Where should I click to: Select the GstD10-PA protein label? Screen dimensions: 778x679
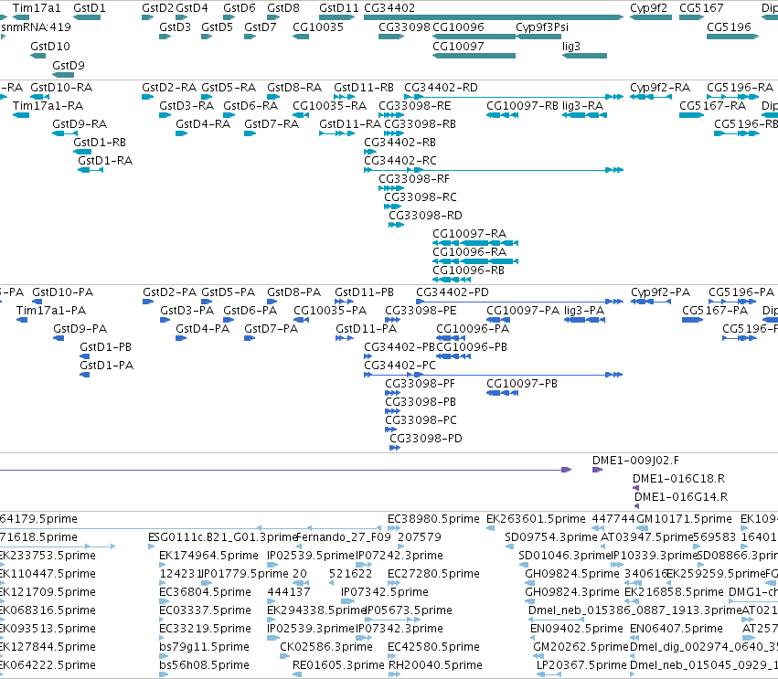click(x=63, y=292)
